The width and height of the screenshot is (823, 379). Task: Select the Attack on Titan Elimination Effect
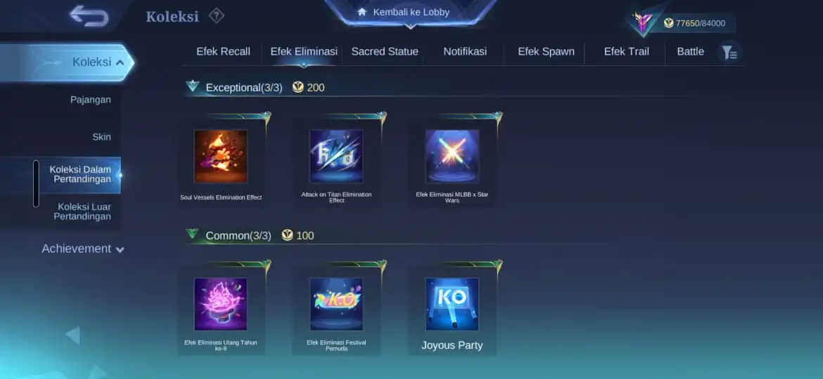click(x=336, y=156)
